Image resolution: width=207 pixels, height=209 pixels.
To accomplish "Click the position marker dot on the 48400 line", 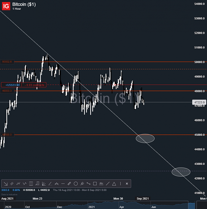I will [115, 85].
